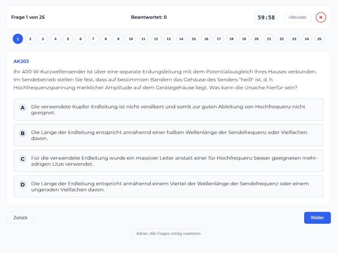The width and height of the screenshot is (338, 253).
Task: Select question 20
Action: click(256, 39)
